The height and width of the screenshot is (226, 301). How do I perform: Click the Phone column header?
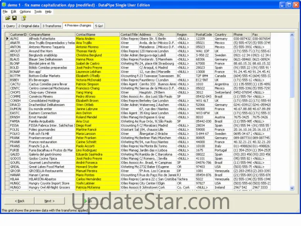click(242, 34)
